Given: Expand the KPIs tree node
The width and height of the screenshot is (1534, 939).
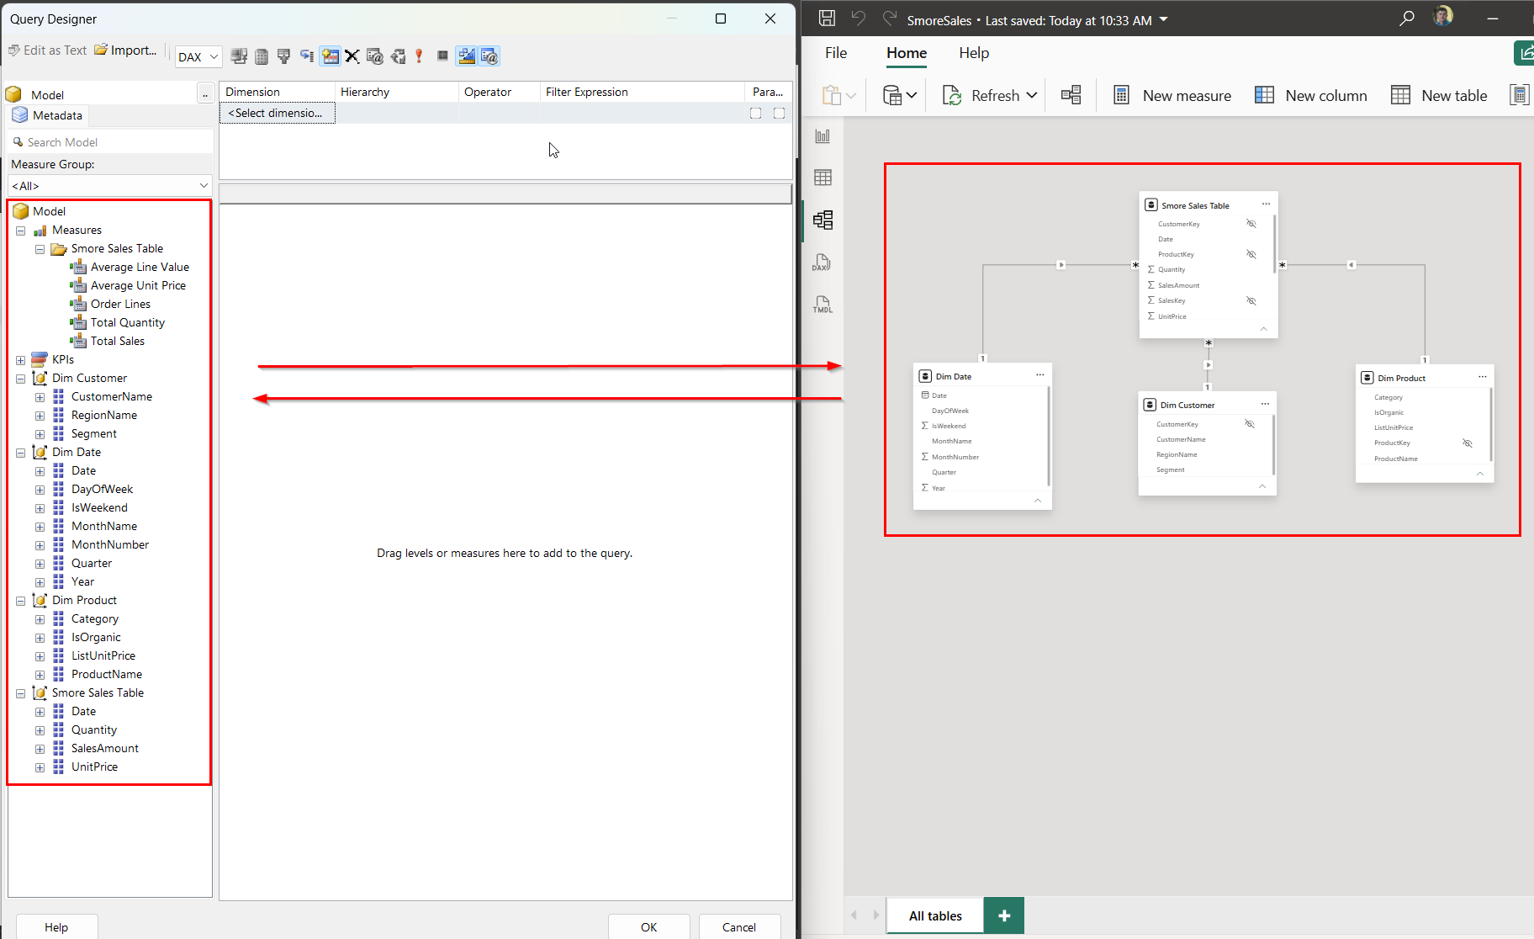Looking at the screenshot, I should click(20, 360).
